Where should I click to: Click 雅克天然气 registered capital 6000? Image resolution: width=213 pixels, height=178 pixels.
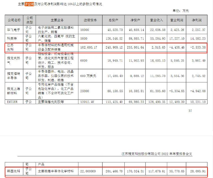[84, 61]
